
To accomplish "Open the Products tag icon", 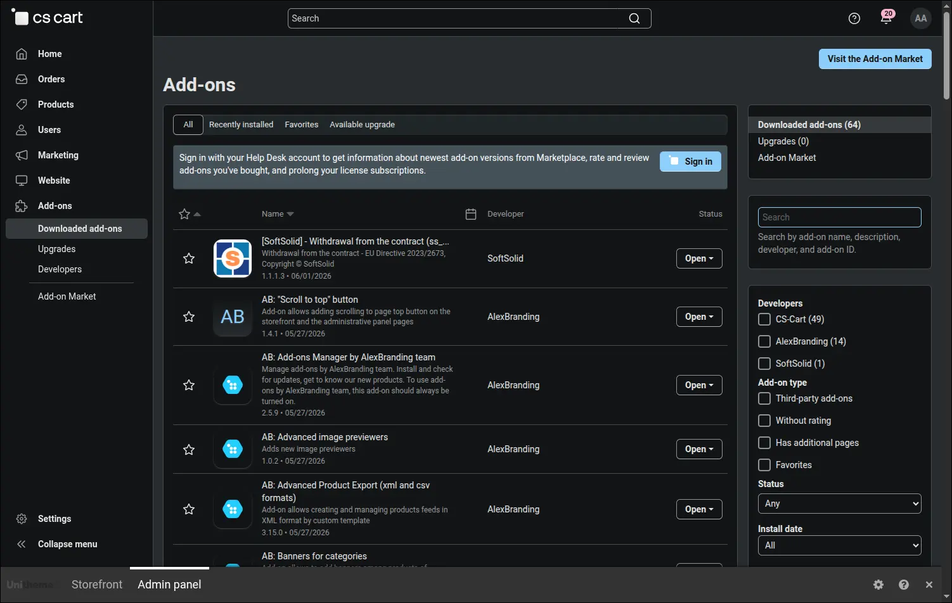I will pos(22,105).
